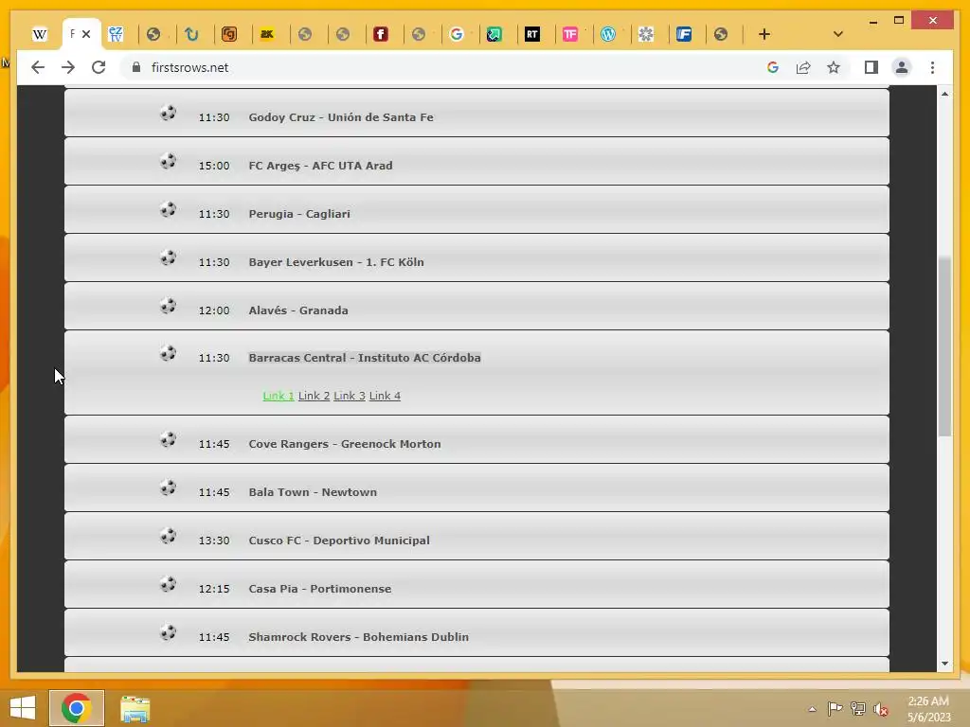Open the pink TF tab
The height and width of the screenshot is (727, 970).
tap(569, 35)
